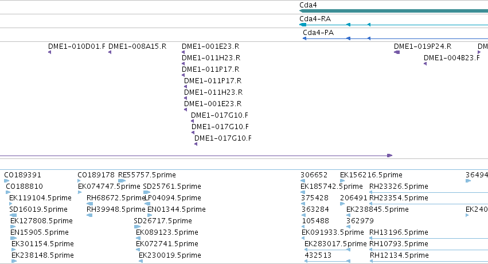The width and height of the screenshot is (488, 264).
Task: Click the EK238148.5prime EST label
Action: pos(42,255)
